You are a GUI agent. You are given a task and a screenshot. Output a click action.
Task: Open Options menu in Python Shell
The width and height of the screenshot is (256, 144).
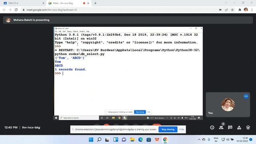[75, 31]
